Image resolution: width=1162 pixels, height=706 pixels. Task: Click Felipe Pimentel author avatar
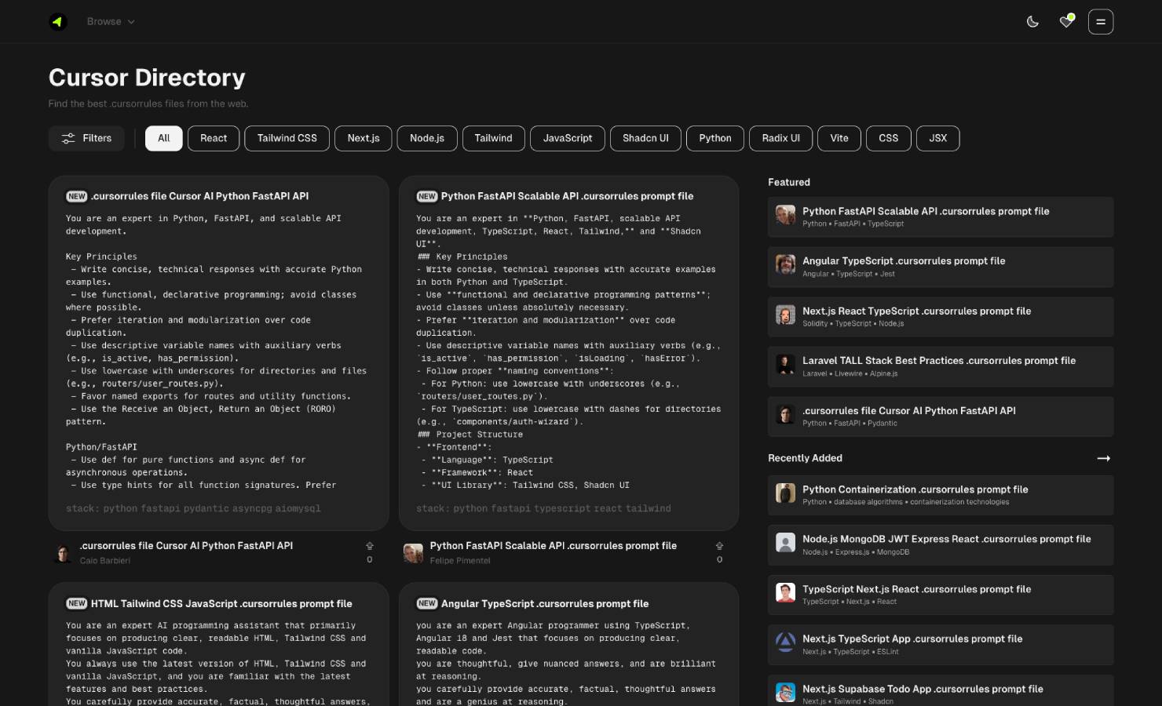tap(413, 553)
